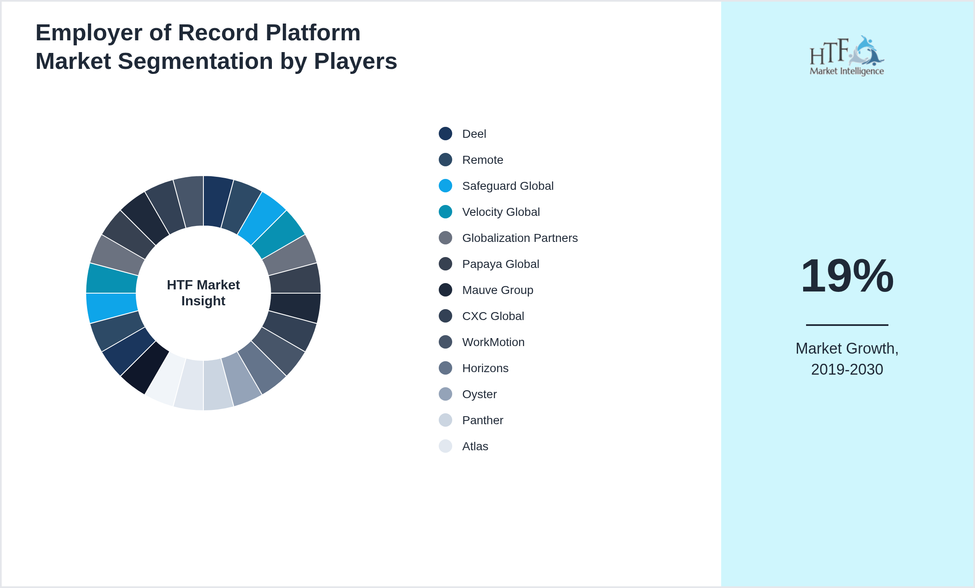
Task: Click the Employer of Record Platform chart title
Action: click(216, 47)
